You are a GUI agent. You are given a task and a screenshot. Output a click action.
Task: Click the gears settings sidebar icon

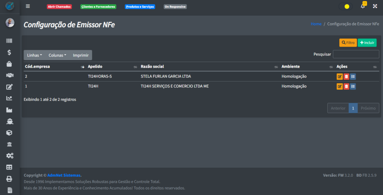click(x=9, y=156)
